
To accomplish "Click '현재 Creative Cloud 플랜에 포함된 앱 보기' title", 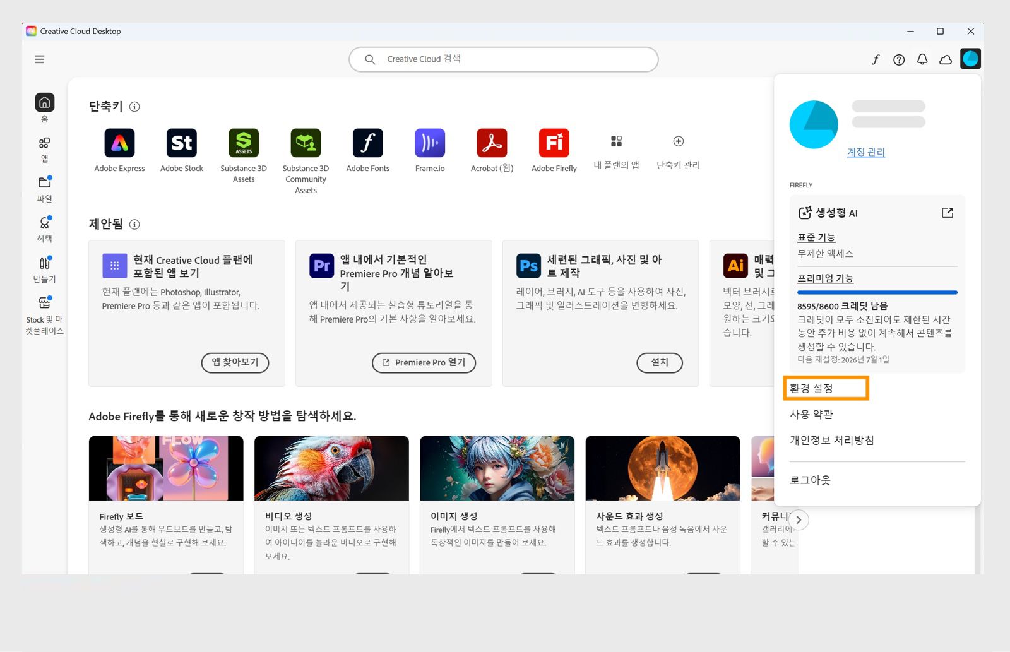I will [x=193, y=266].
